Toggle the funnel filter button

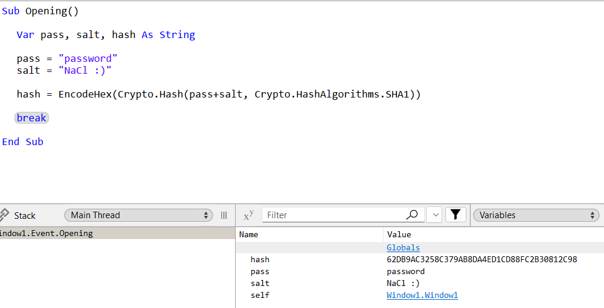[x=456, y=215]
